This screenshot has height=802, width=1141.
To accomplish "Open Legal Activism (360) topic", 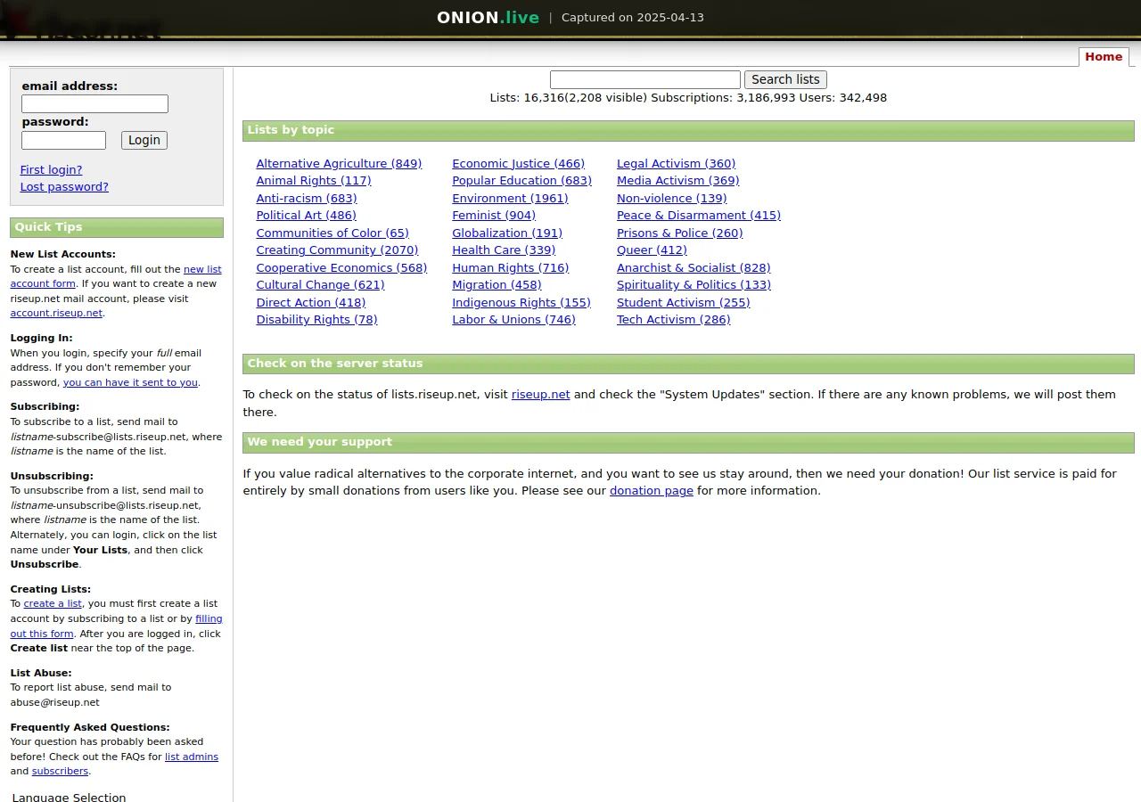I will (x=677, y=164).
